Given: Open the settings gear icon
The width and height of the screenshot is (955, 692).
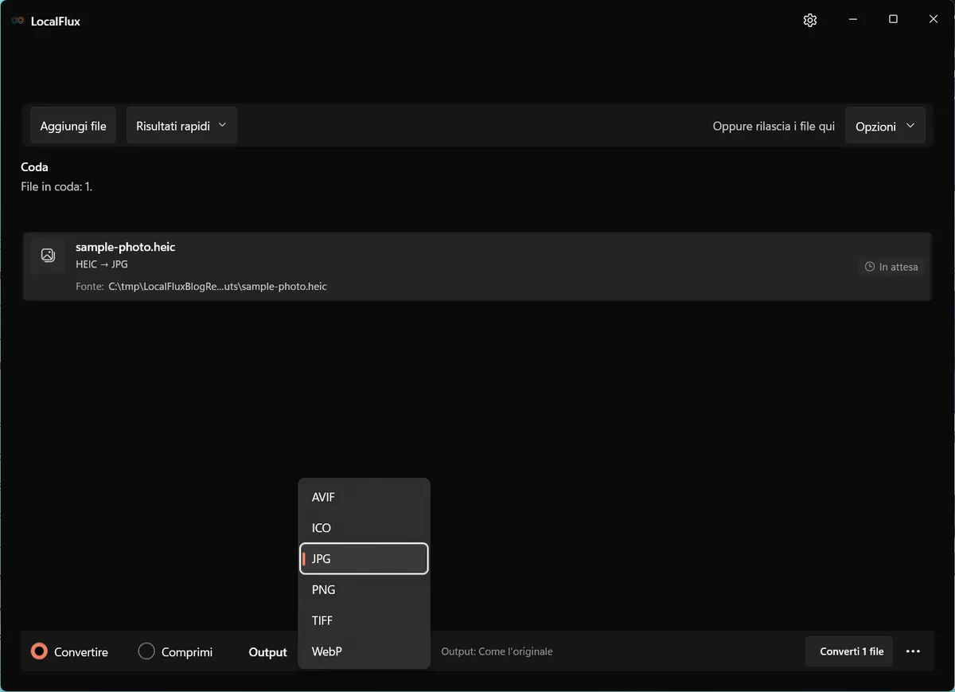Looking at the screenshot, I should pyautogui.click(x=810, y=21).
